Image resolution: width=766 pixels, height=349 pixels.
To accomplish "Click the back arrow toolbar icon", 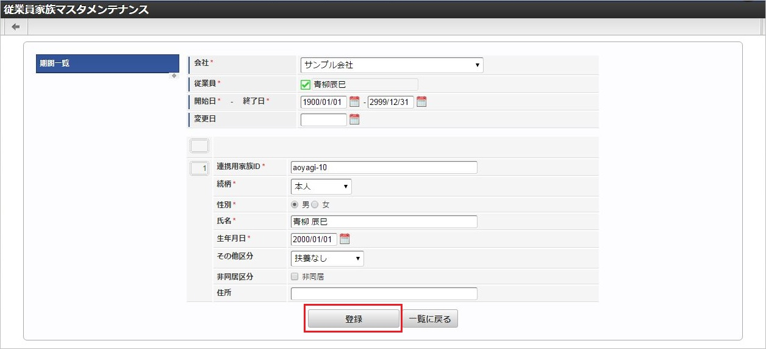I will pyautogui.click(x=15, y=27).
